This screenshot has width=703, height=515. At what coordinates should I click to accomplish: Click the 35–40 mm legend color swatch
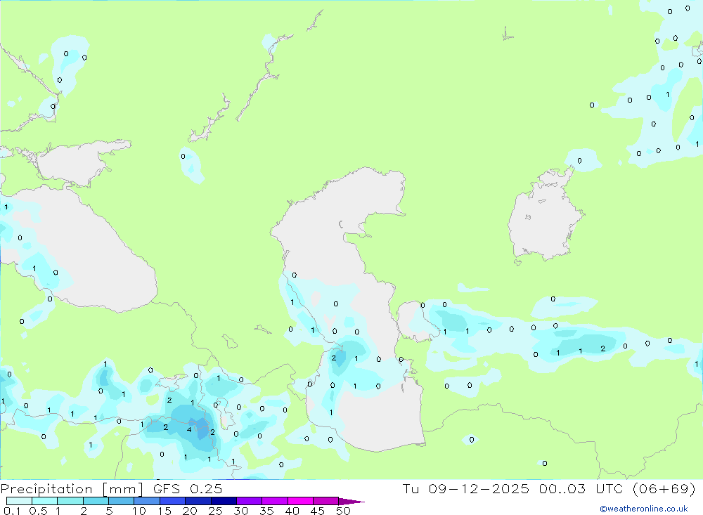point(275,501)
